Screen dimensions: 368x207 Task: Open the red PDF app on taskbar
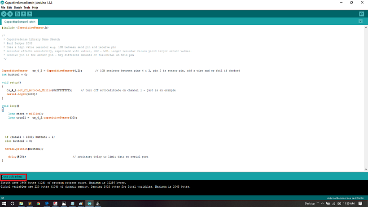tap(55, 203)
